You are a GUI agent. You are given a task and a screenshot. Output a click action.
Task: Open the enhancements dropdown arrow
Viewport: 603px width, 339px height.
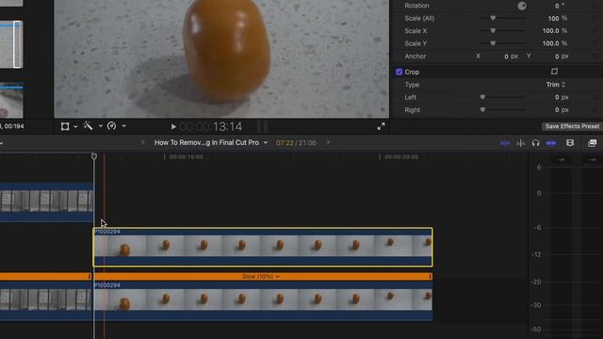point(101,125)
